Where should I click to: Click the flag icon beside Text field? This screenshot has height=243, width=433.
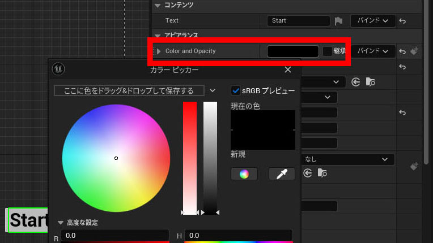pos(338,21)
